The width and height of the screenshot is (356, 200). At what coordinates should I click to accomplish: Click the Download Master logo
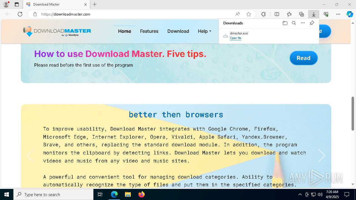click(57, 31)
